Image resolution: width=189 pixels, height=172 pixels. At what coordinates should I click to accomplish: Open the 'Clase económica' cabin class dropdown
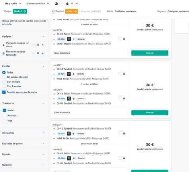pyautogui.click(x=38, y=4)
